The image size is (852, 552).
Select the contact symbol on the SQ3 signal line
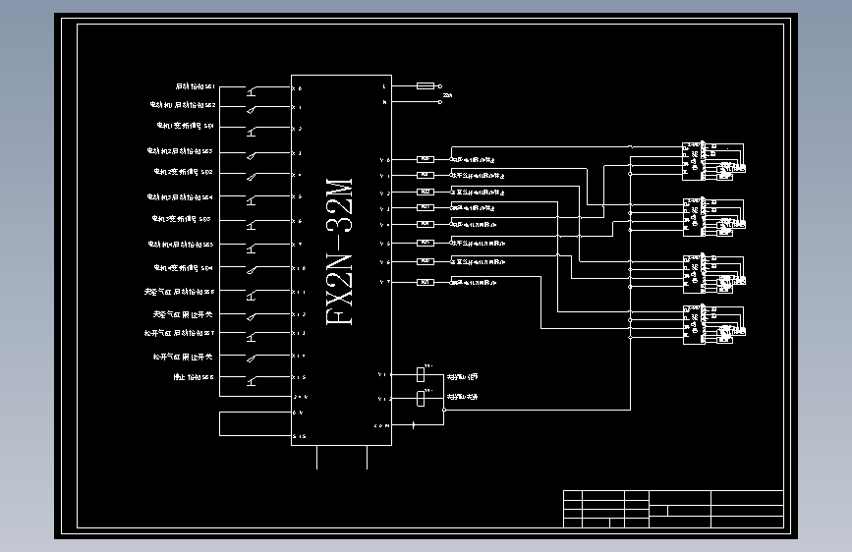pyautogui.click(x=252, y=225)
